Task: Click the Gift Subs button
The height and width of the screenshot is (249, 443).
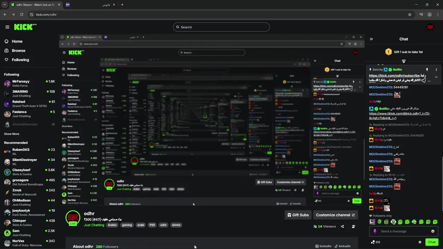Action: (298, 215)
